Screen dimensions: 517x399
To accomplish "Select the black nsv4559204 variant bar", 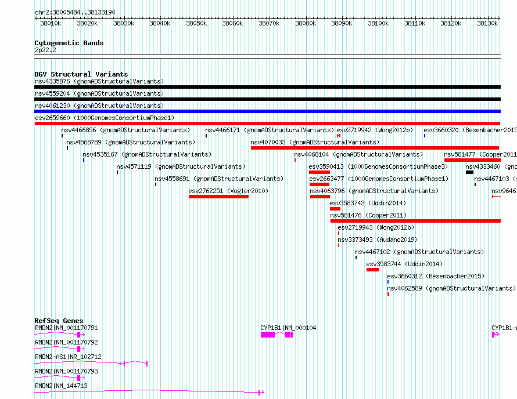I will [267, 99].
